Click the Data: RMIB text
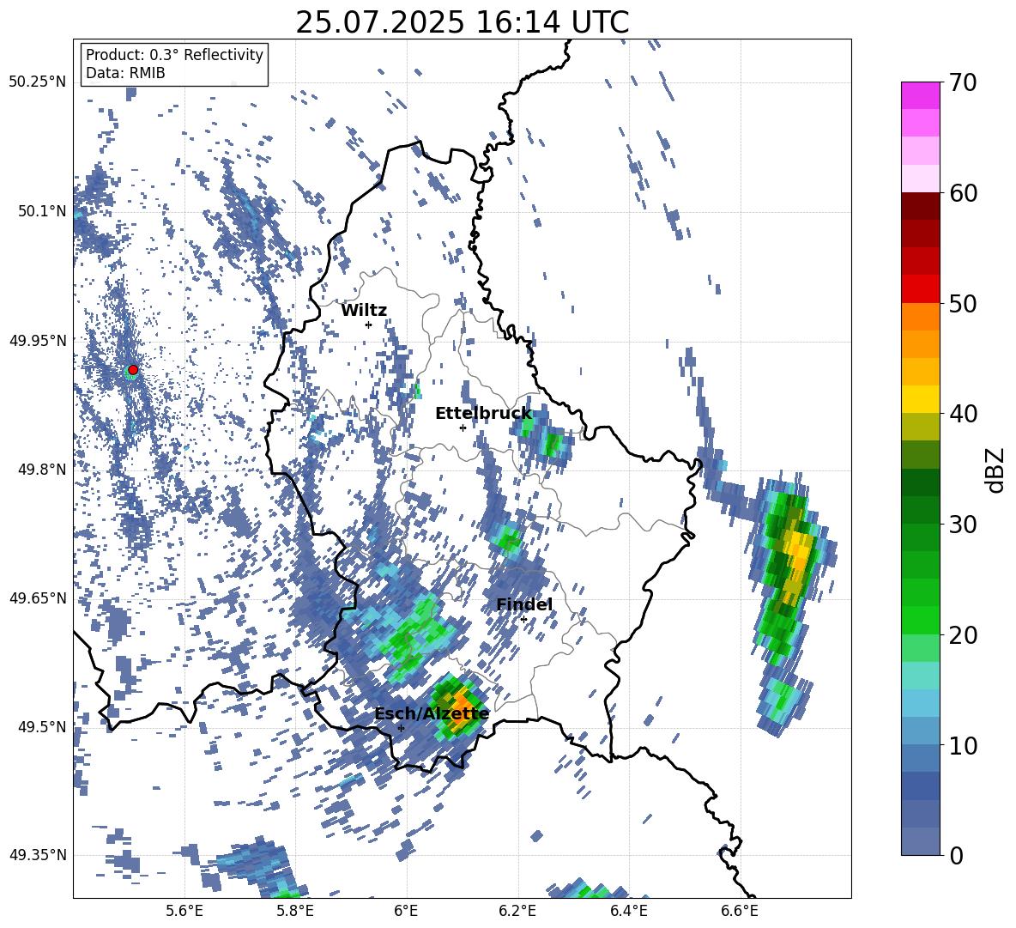The height and width of the screenshot is (928, 1016). coord(125,73)
